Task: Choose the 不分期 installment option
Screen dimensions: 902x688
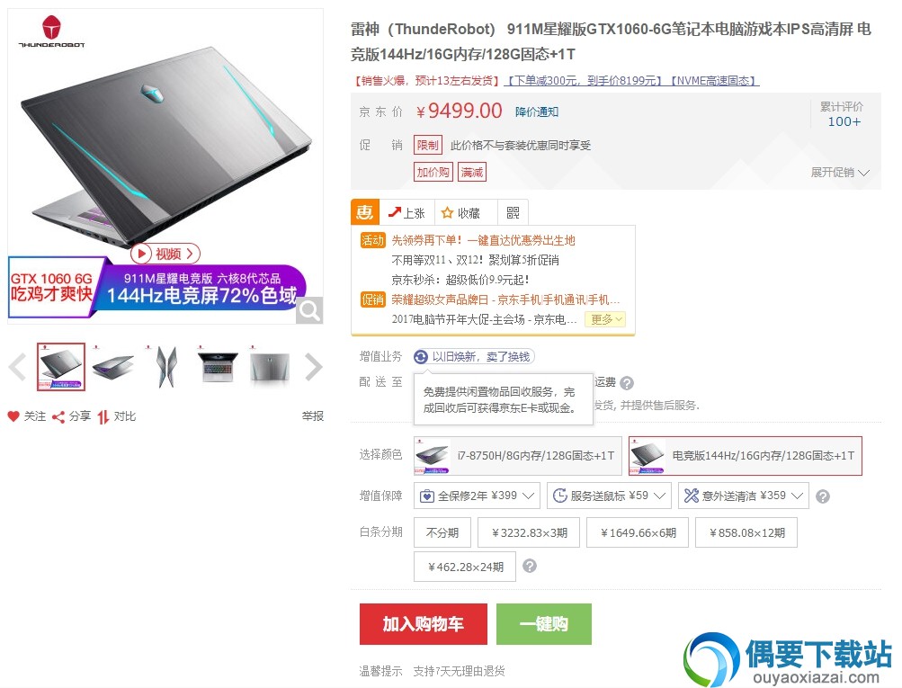Action: 442,532
